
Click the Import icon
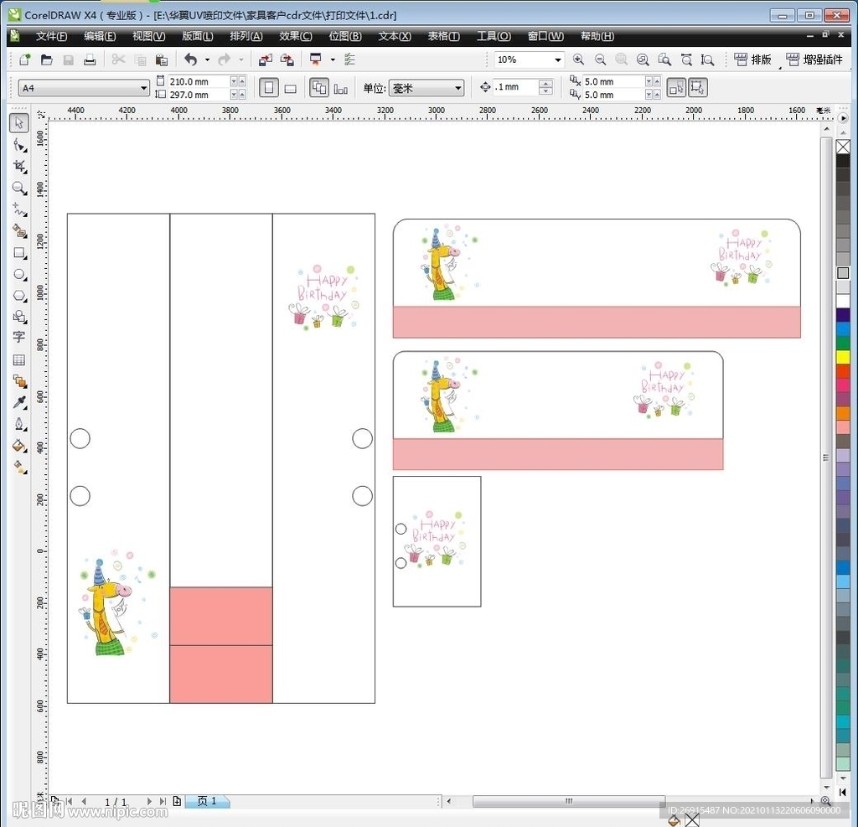(x=266, y=59)
